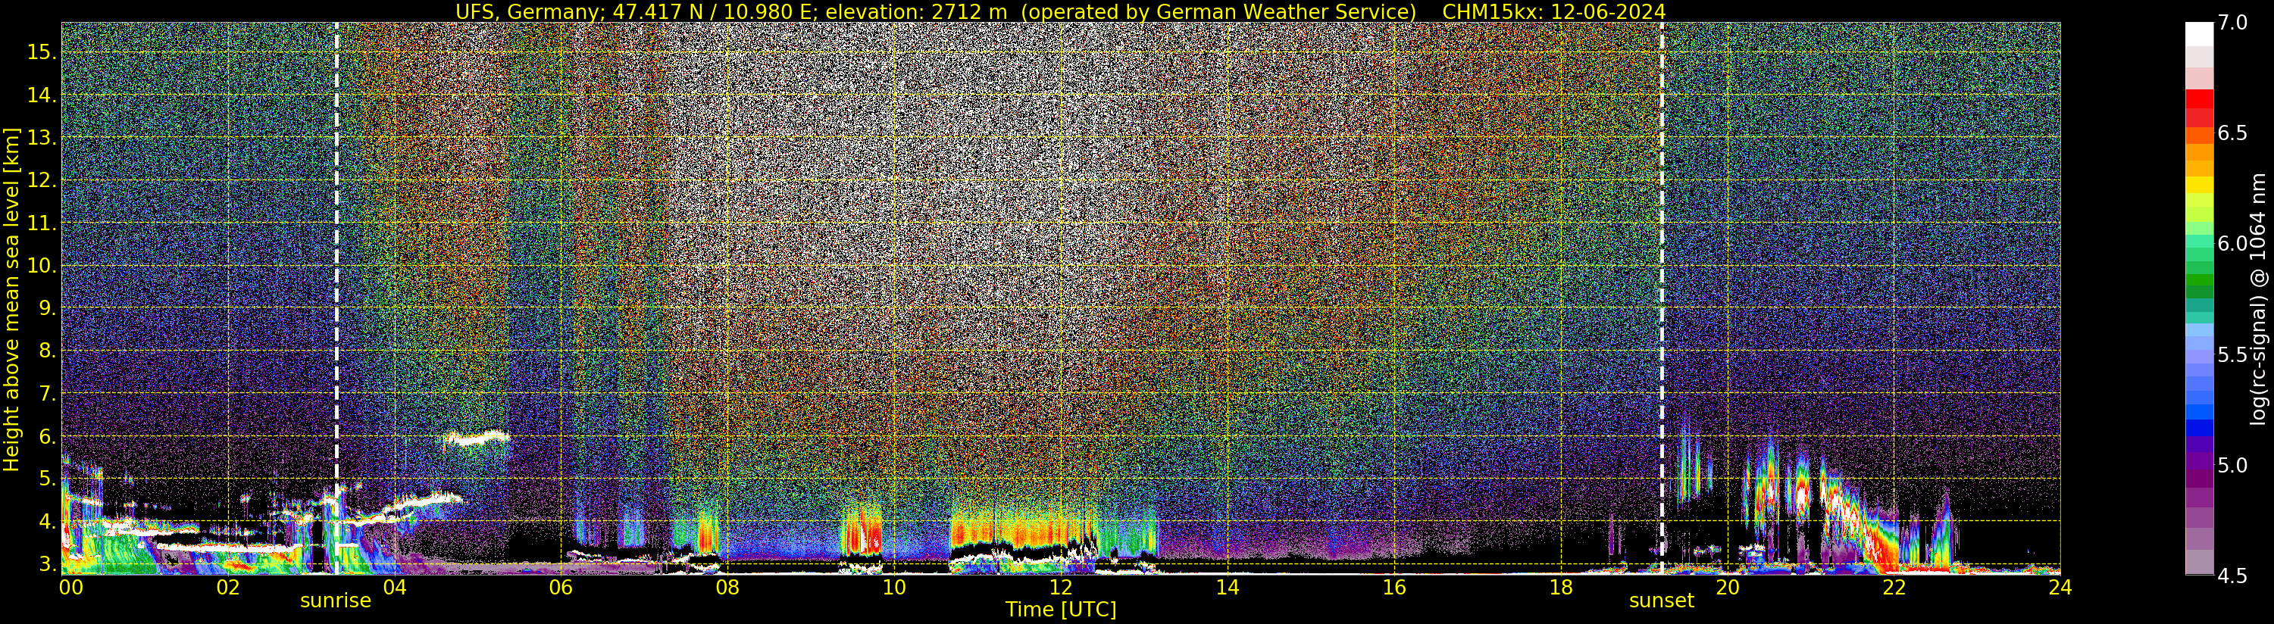Screen dimensions: 2274x624
Task: Click the 'Height above mean sea level [km]' axis label
Action: (11, 298)
